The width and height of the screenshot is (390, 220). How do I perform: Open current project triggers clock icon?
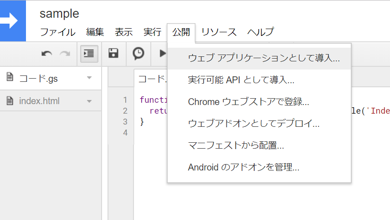[139, 53]
